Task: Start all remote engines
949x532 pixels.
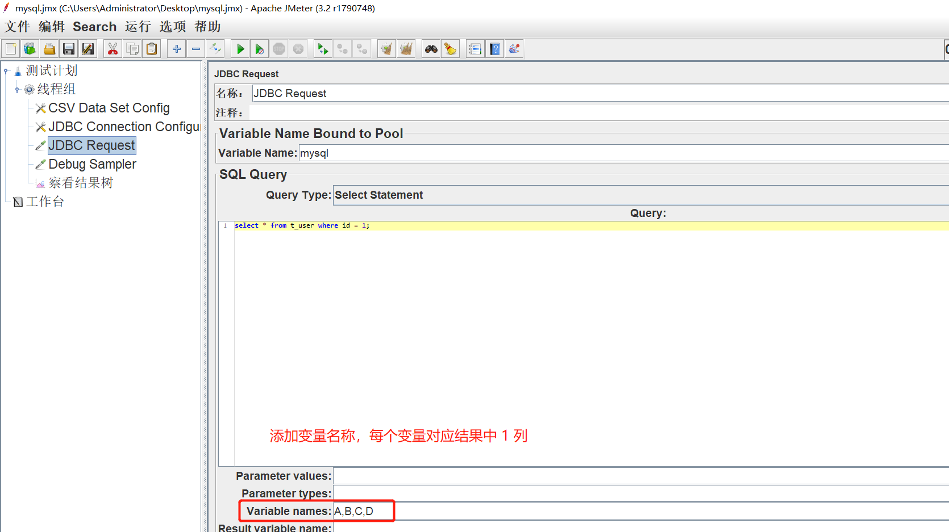Action: tap(323, 49)
